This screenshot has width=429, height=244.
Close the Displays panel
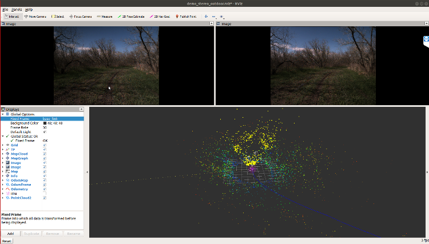(x=81, y=109)
